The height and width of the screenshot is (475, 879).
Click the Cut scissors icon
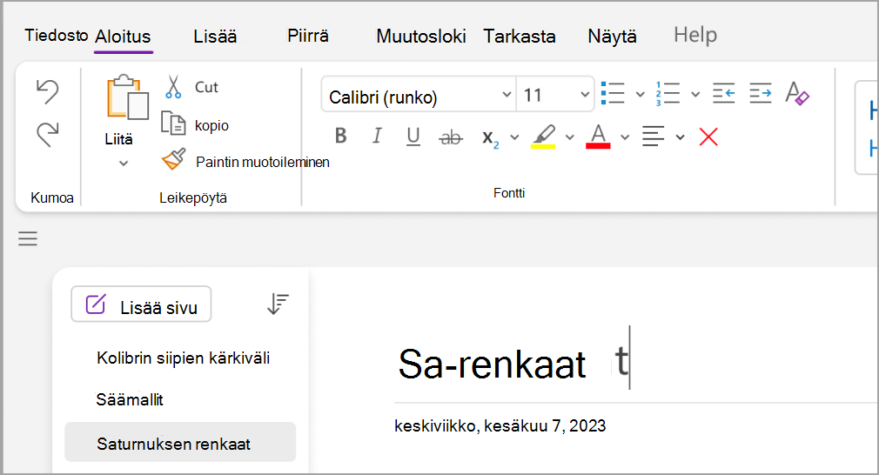(x=173, y=87)
